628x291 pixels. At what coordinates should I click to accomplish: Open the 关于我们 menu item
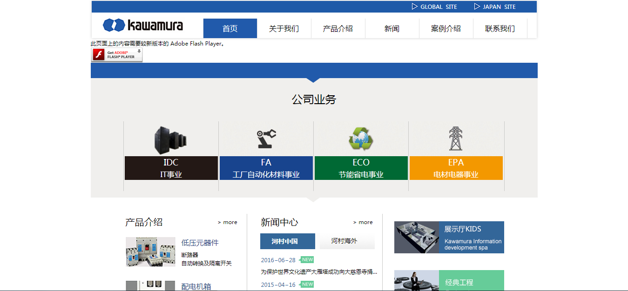click(284, 28)
